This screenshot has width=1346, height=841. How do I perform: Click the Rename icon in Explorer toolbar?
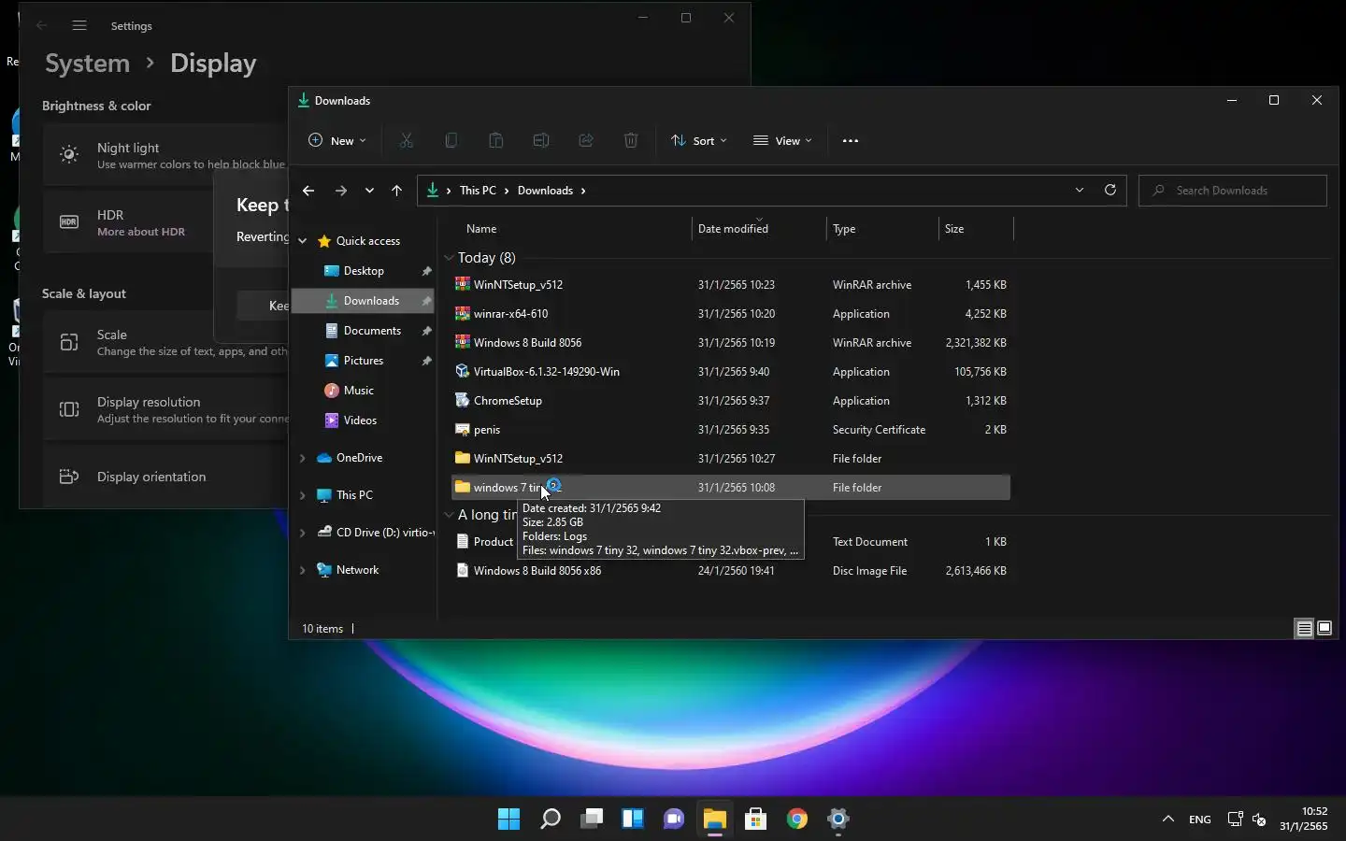point(541,140)
